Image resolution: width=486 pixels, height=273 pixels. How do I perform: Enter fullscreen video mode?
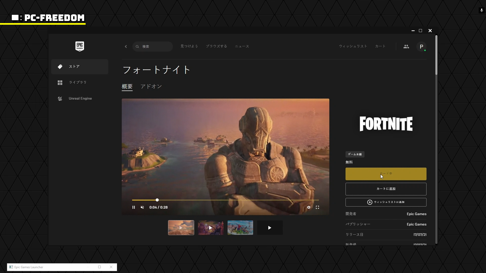tap(317, 207)
